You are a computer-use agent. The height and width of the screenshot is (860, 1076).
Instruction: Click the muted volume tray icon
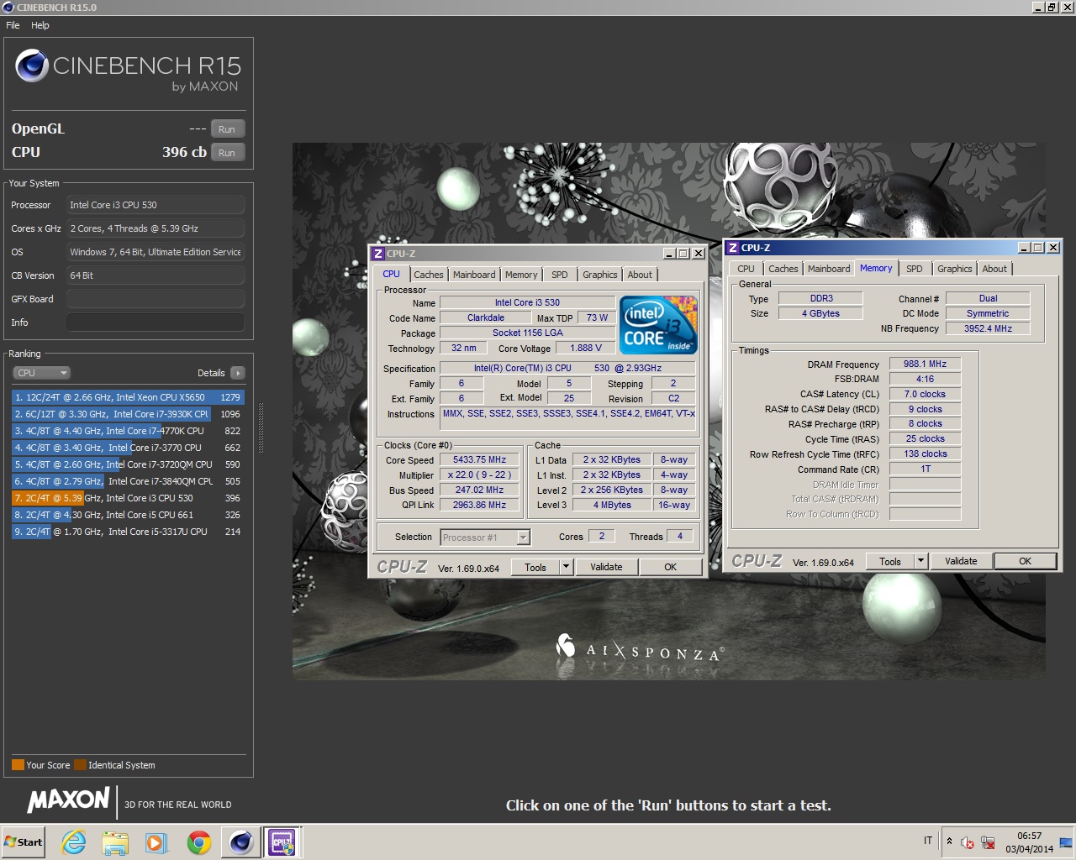pyautogui.click(x=968, y=842)
